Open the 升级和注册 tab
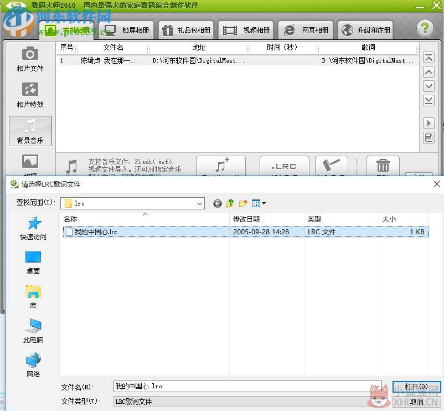444x411 pixels. [365, 30]
